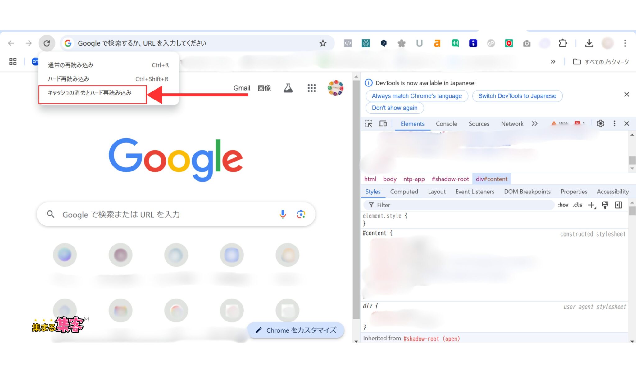636x381 pixels.
Task: Choose ハード再読み込み from the reload menu
Action: [x=108, y=79]
